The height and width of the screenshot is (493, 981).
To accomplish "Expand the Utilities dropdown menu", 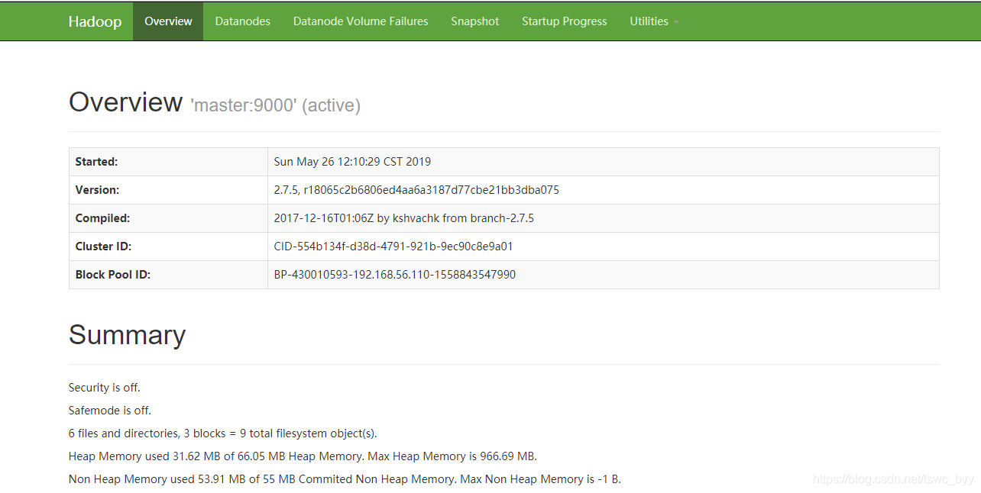I will 654,21.
